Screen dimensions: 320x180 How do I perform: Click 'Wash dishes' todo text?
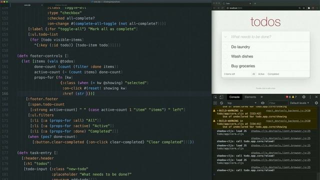pos(242,56)
